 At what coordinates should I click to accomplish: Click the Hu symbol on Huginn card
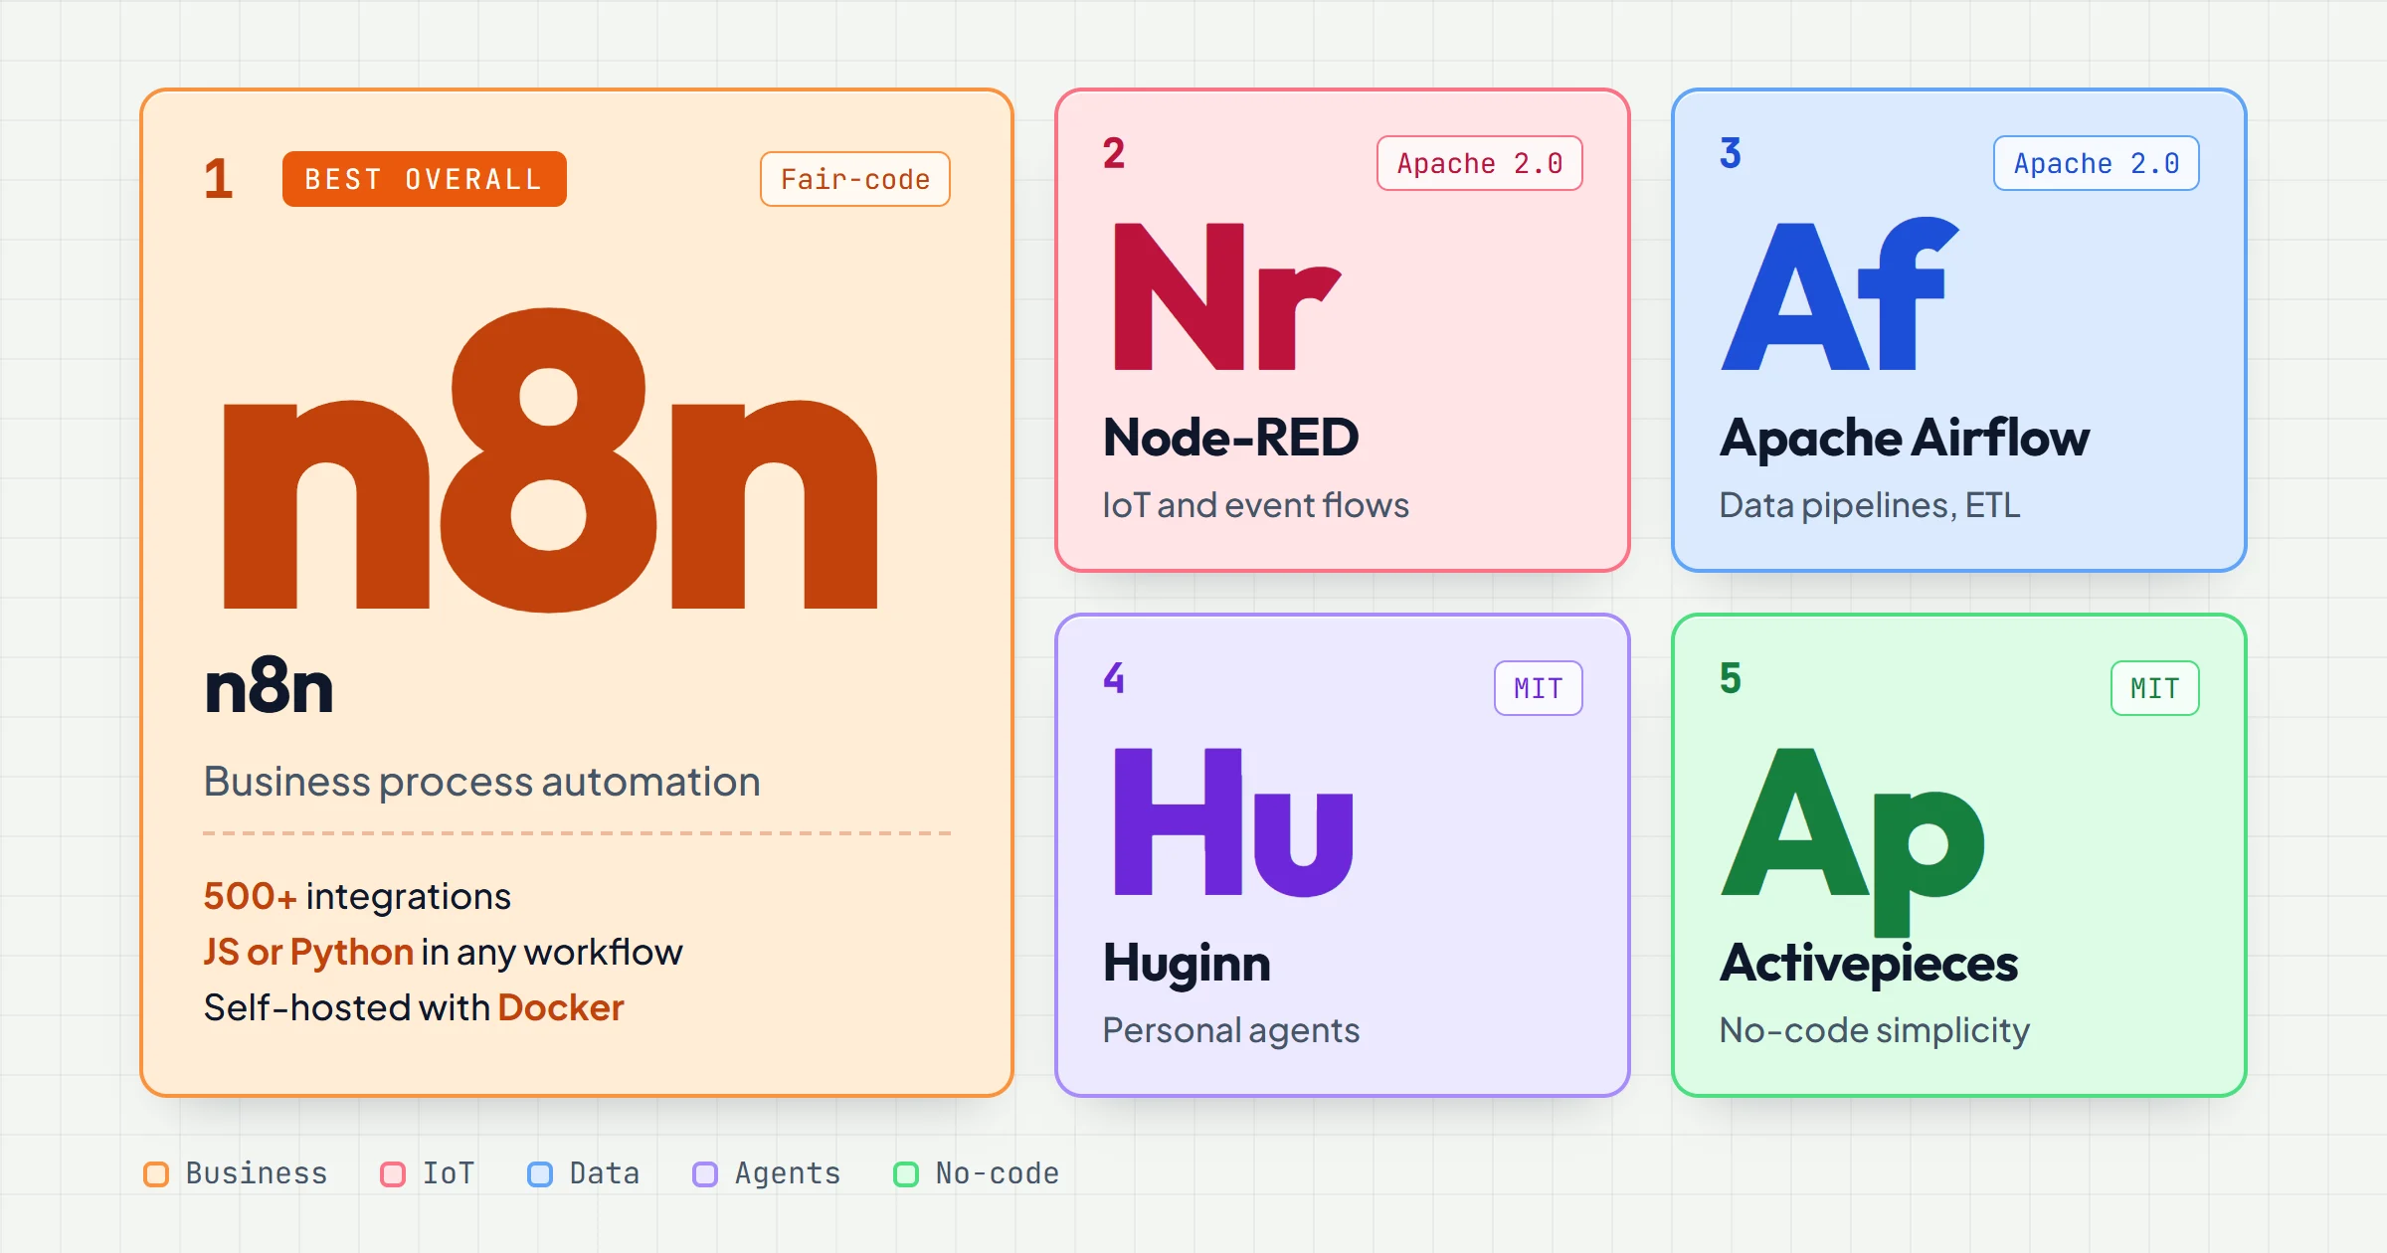click(1233, 821)
